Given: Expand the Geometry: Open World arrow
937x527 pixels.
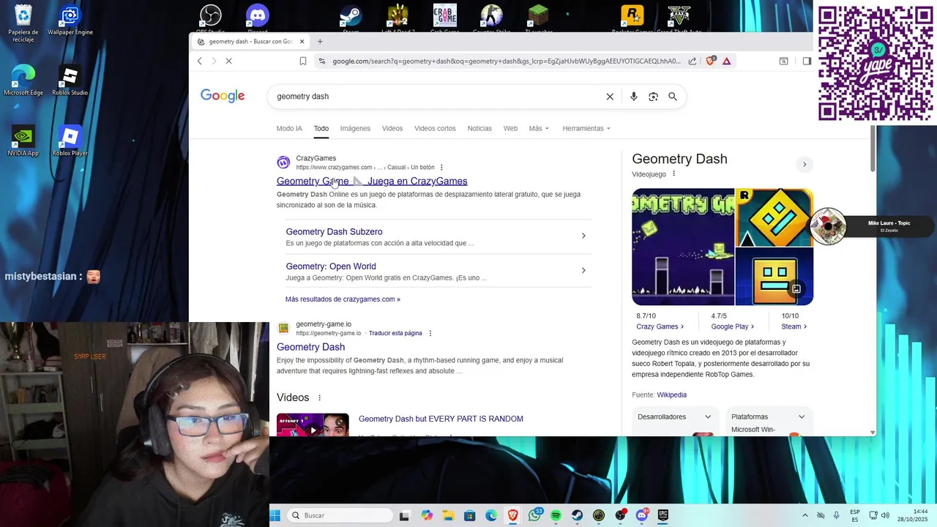Looking at the screenshot, I should point(583,270).
